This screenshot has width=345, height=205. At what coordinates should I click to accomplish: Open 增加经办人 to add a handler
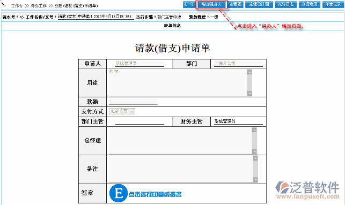tap(211, 4)
